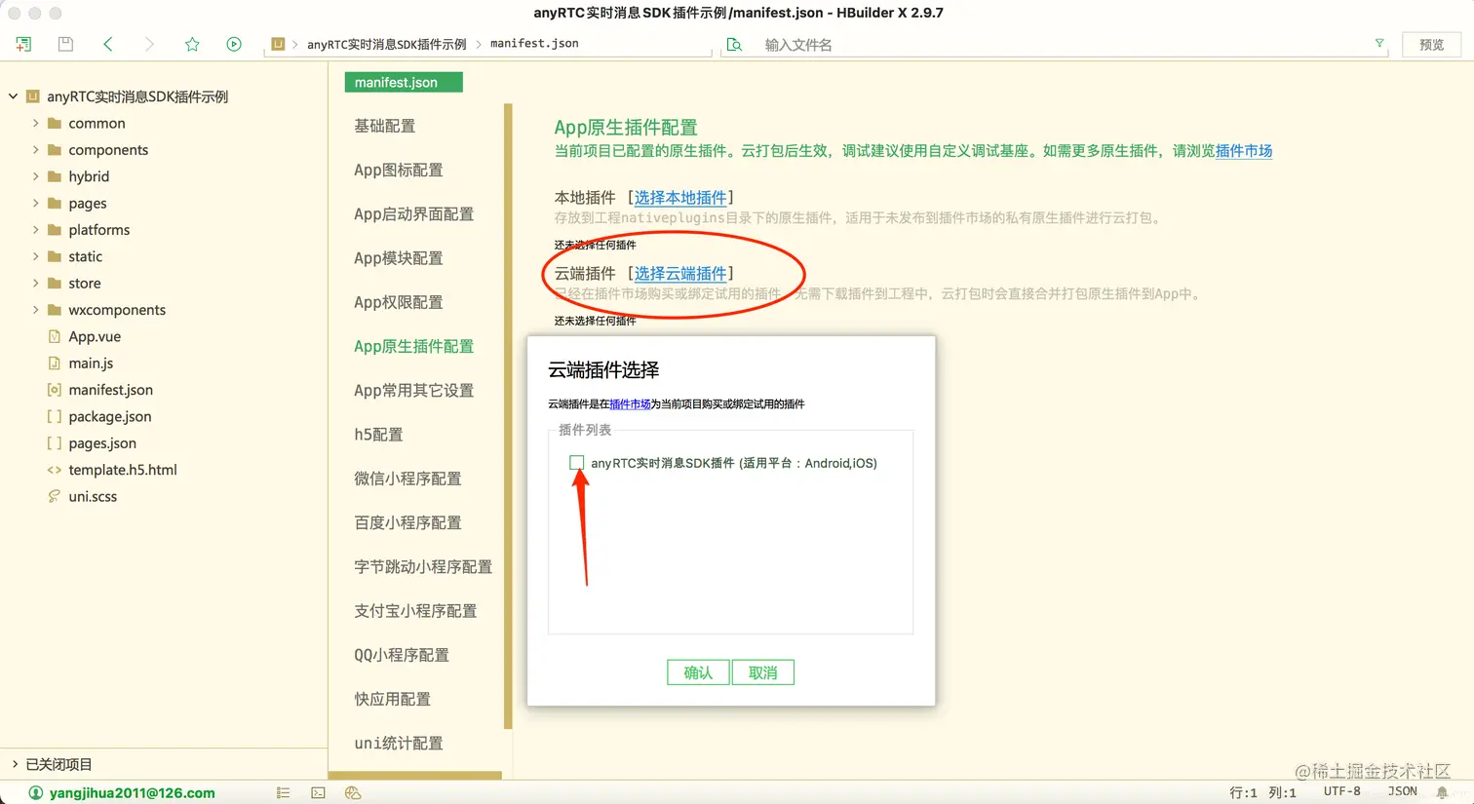Open 快应用配置 section
1474x804 pixels.
click(x=392, y=699)
